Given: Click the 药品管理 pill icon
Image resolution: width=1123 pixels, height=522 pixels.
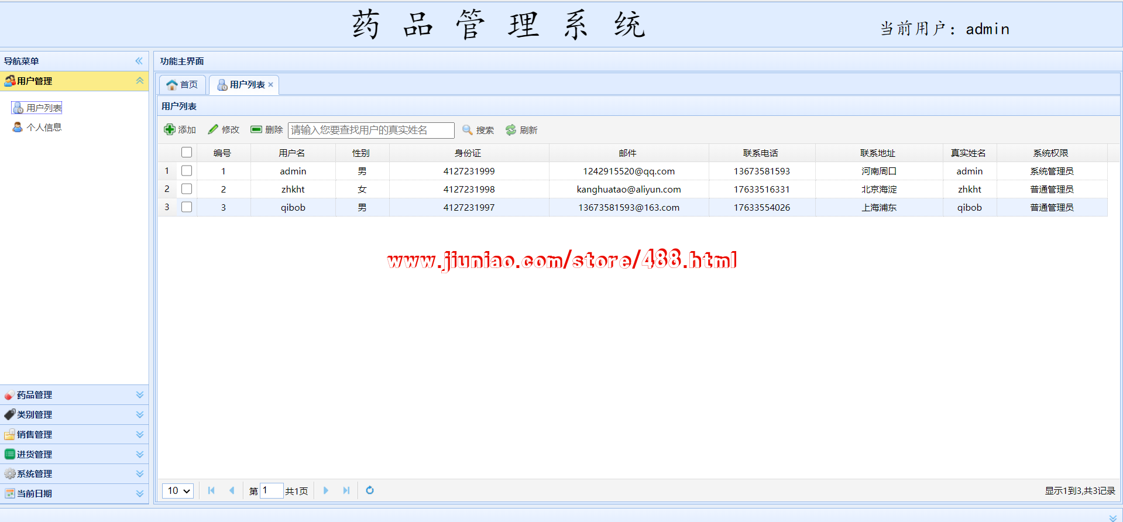Looking at the screenshot, I should (10, 395).
